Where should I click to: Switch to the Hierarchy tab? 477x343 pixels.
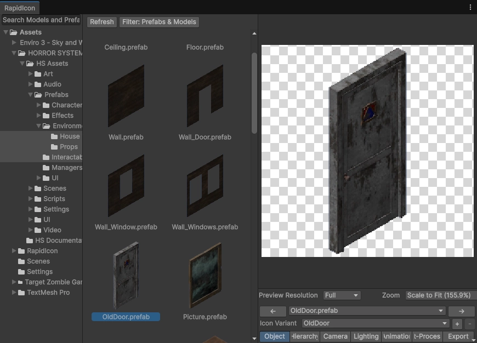(x=304, y=336)
